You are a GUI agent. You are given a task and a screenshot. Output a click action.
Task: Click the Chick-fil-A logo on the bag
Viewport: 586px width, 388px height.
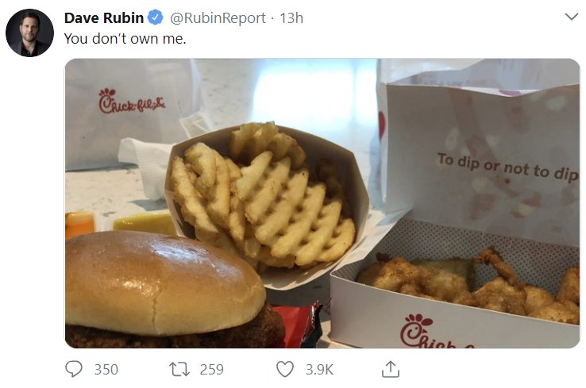tap(132, 102)
